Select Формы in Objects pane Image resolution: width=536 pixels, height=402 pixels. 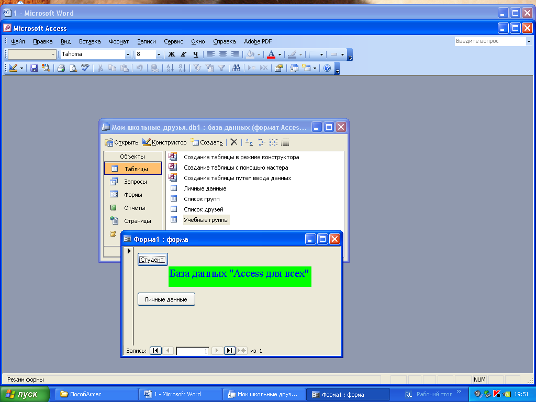tap(133, 195)
